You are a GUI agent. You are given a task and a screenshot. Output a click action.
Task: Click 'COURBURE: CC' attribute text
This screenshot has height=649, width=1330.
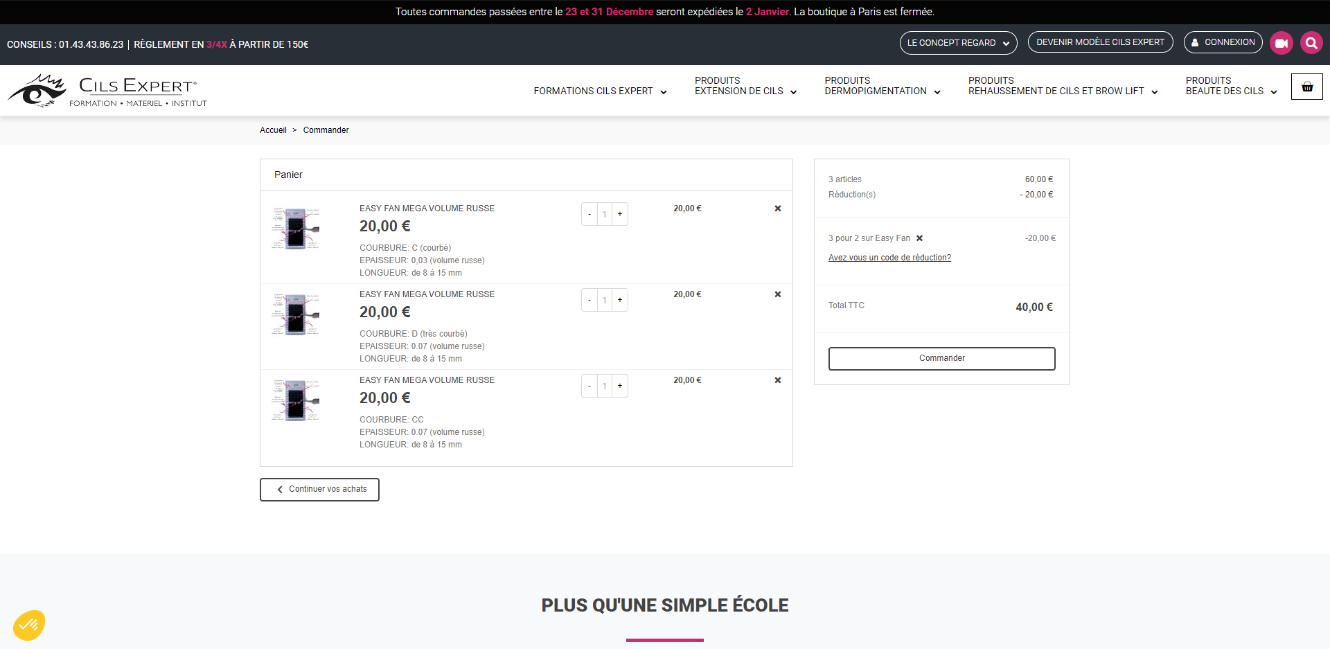coord(391,420)
